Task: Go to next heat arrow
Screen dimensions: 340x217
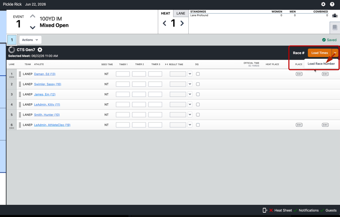Action: pos(182,23)
